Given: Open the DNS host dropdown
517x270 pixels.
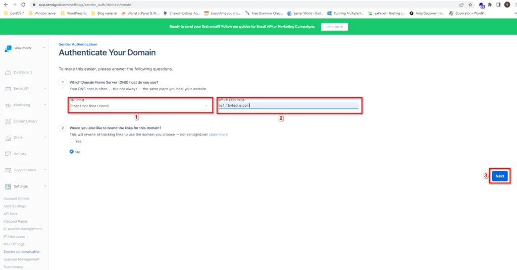Looking at the screenshot, I should point(140,105).
